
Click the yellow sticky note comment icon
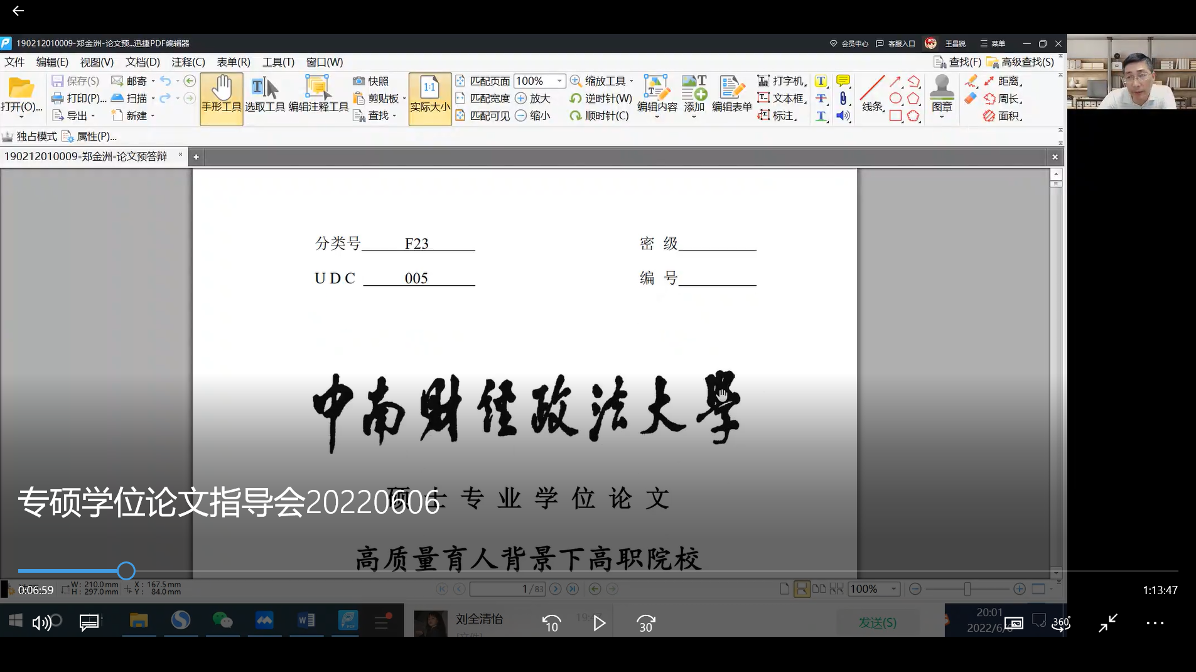click(x=843, y=81)
